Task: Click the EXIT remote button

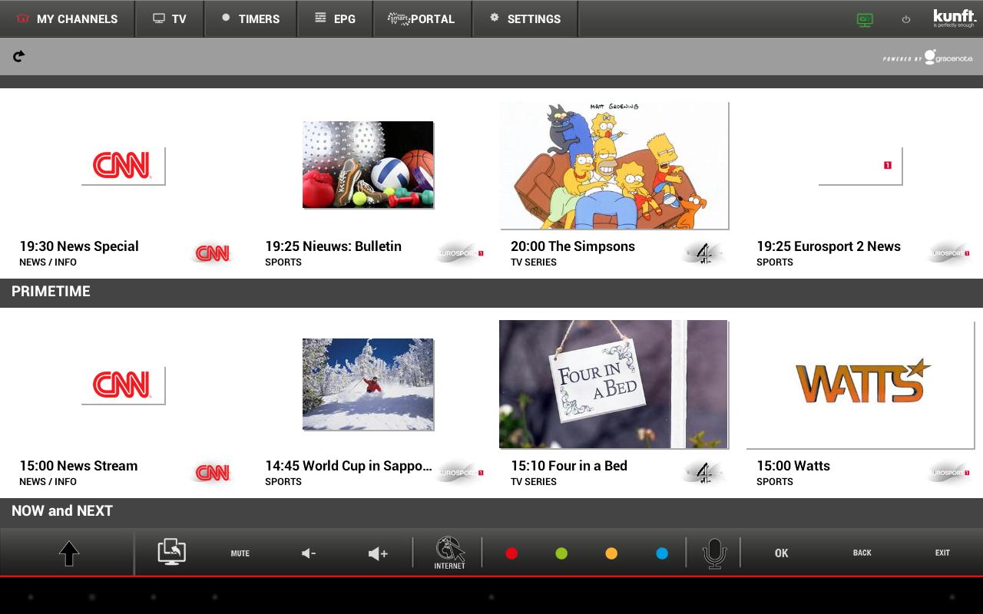Action: (x=942, y=553)
